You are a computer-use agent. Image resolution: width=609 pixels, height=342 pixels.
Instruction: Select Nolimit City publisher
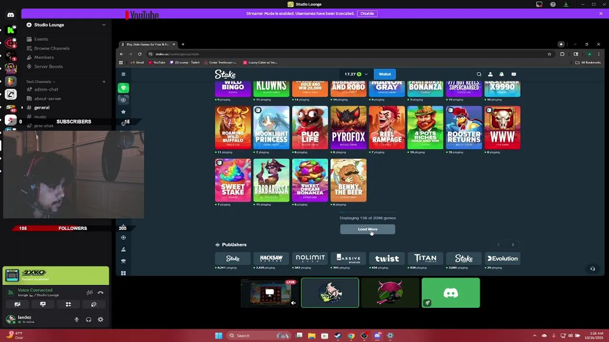(x=310, y=258)
